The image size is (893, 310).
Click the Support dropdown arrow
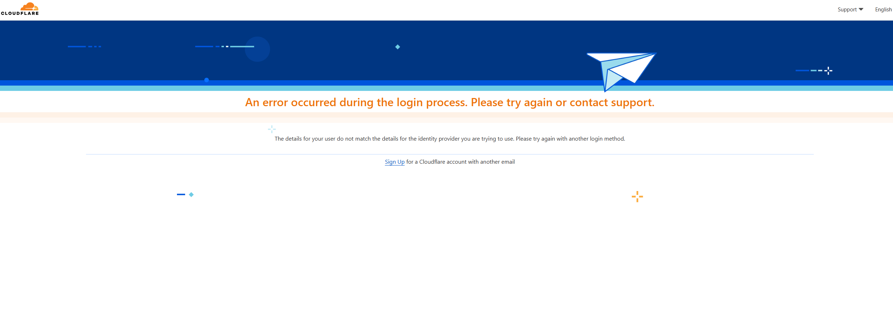861,9
